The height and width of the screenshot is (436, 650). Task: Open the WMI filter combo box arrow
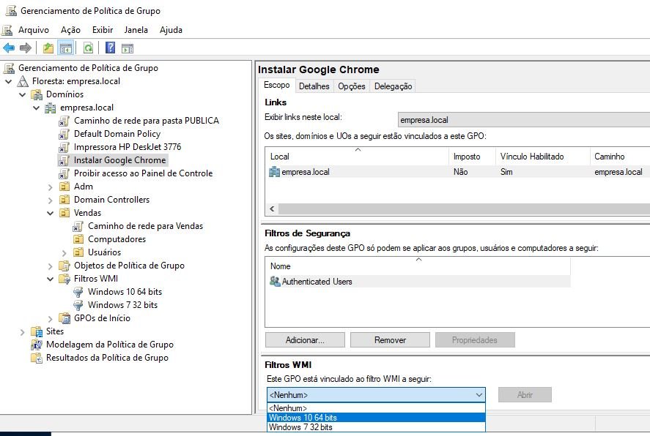(479, 394)
